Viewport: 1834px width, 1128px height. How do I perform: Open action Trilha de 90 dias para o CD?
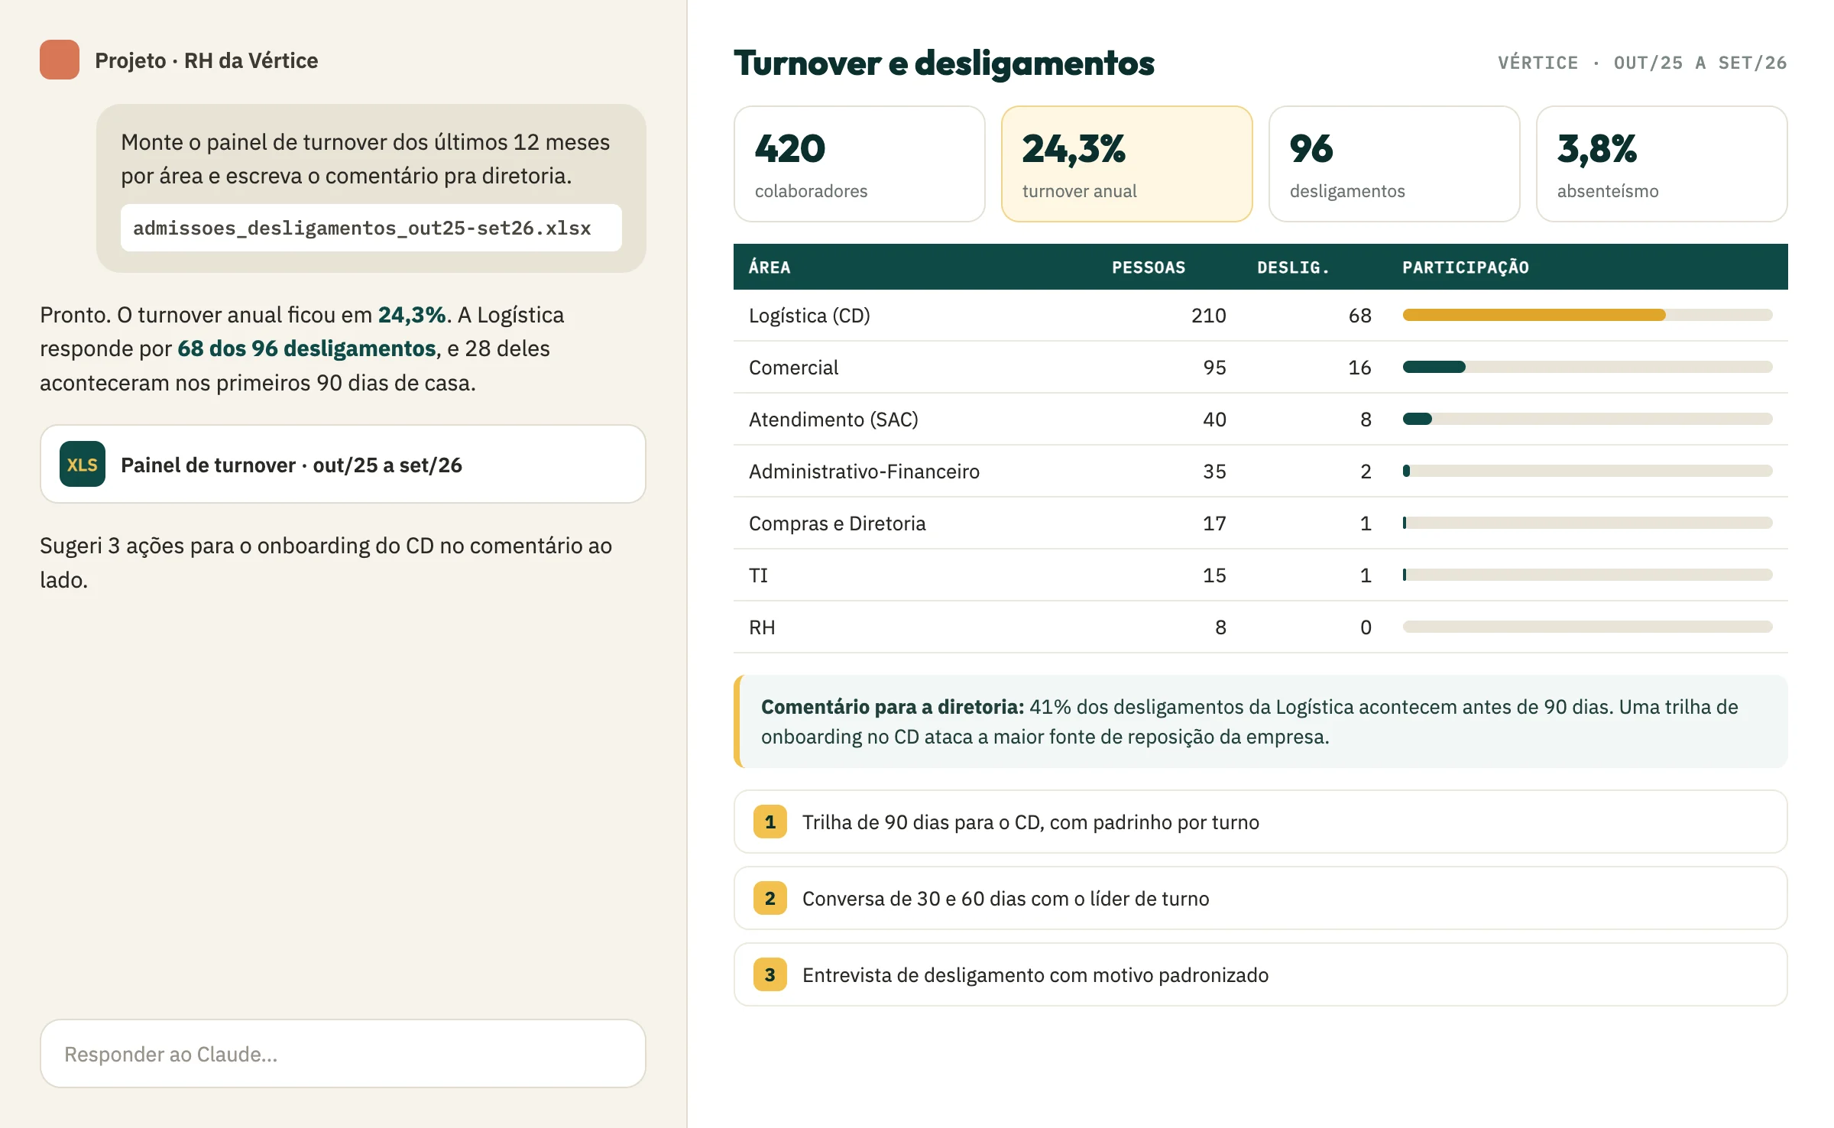coord(1260,822)
